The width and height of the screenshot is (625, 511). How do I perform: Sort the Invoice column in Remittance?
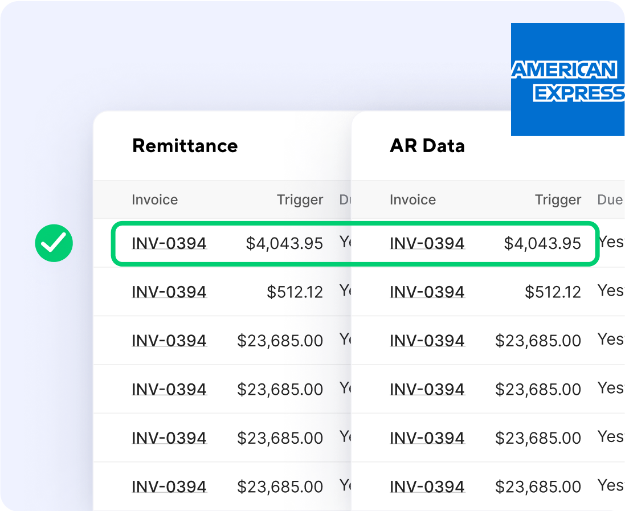coord(154,199)
